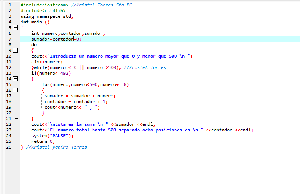Click line number 22 in the gutter
Viewport: 300px width, 194px height.
(9, 124)
